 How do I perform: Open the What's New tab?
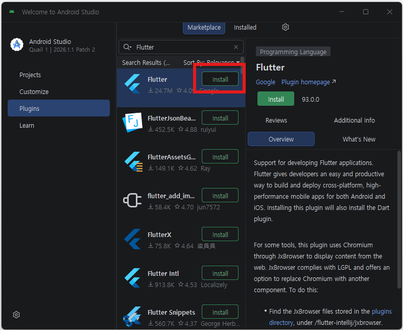click(x=359, y=139)
